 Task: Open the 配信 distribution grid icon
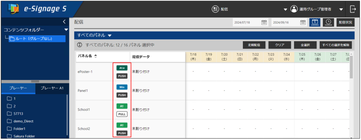click(x=215, y=9)
